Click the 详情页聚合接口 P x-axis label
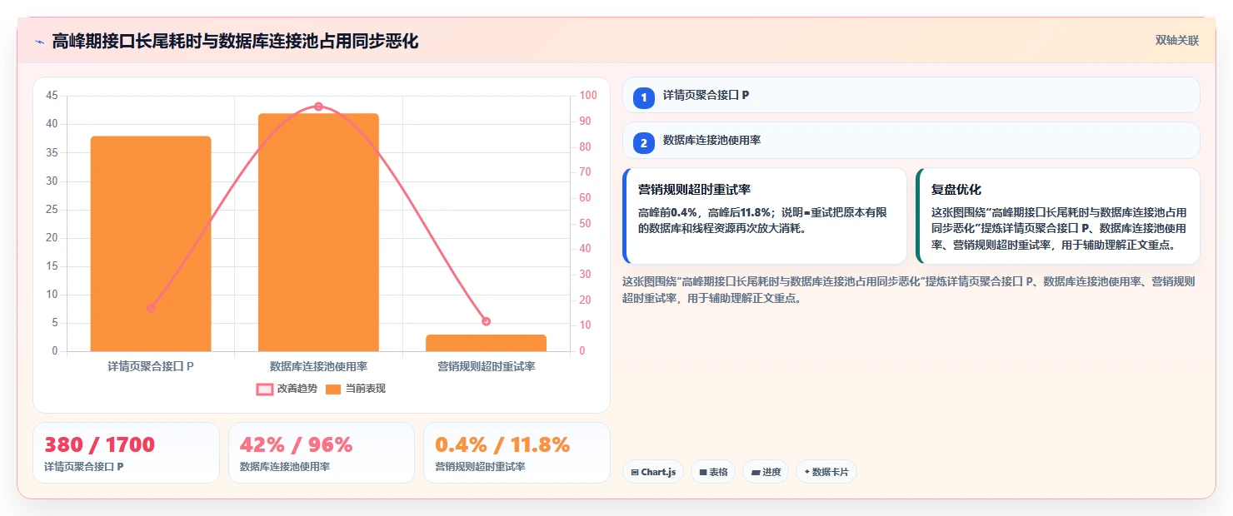 151,366
